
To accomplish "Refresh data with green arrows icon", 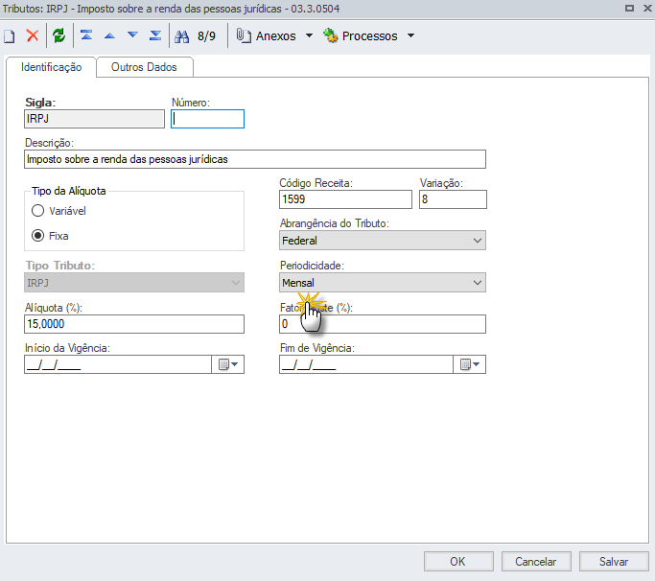I will (58, 35).
